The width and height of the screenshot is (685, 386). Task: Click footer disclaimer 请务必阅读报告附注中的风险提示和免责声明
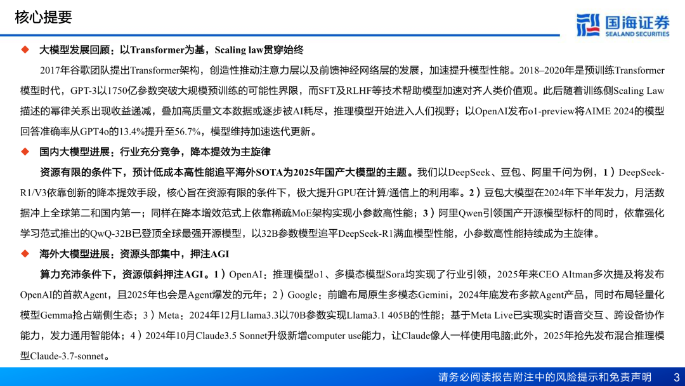pyautogui.click(x=545, y=377)
